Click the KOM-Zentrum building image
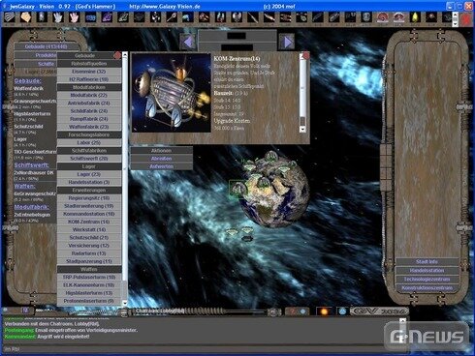Screen dimensions: 475x356 pyautogui.click(x=172, y=93)
